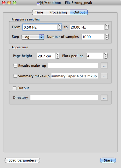Screen dimensions: 121x168
Task: Browse for output Directory
Action: [104, 98]
